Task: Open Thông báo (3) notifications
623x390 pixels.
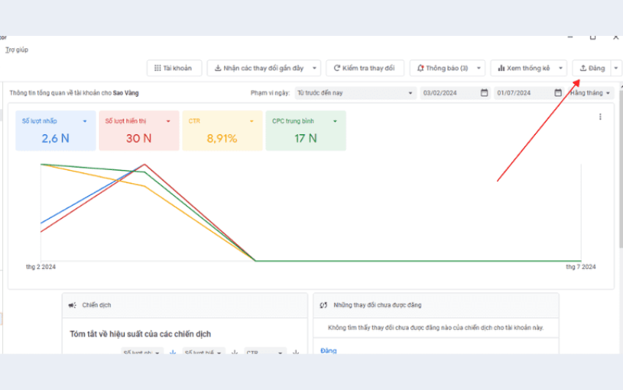Action: (442, 68)
